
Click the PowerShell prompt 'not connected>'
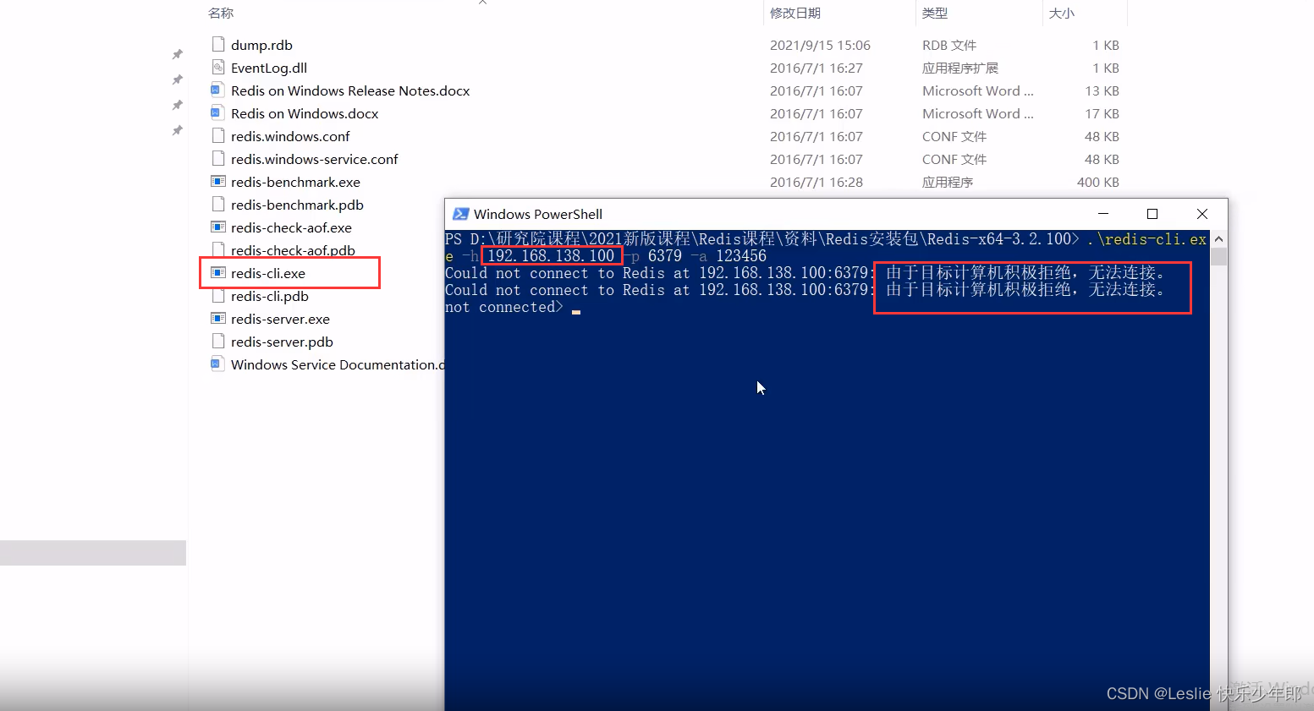click(504, 307)
